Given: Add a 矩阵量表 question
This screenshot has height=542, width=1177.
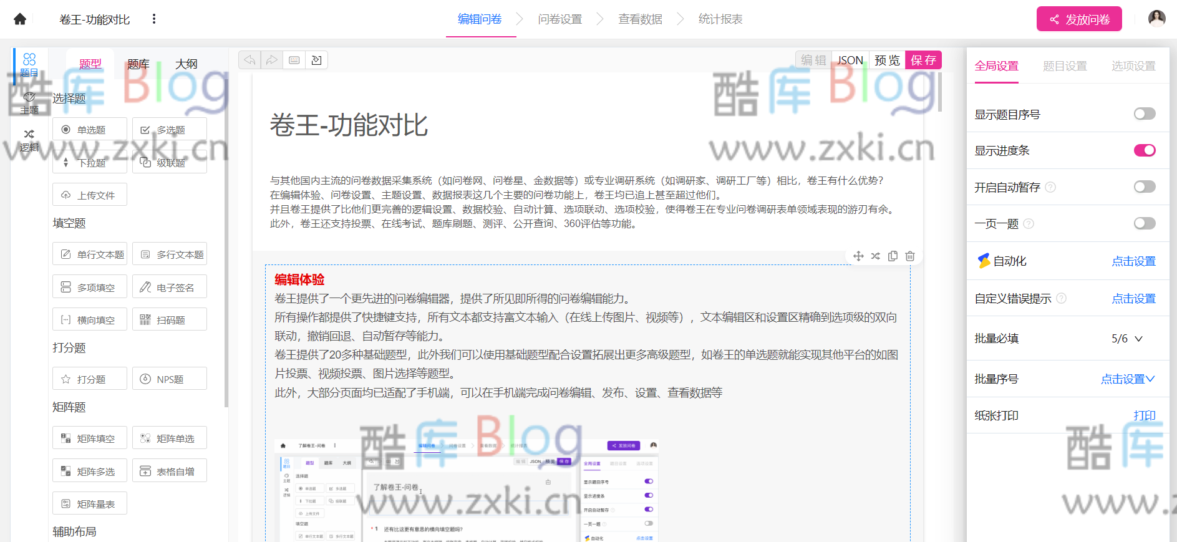Looking at the screenshot, I should point(90,504).
